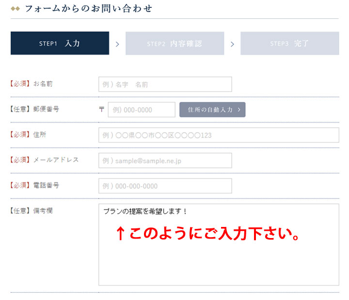
Task: Click the フォームからのお問い合わせ heading
Action: [88, 9]
